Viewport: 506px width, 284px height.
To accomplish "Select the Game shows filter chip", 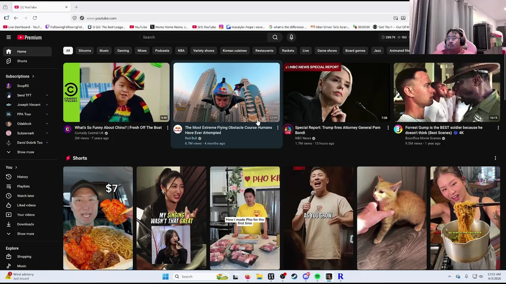I will 327,50.
